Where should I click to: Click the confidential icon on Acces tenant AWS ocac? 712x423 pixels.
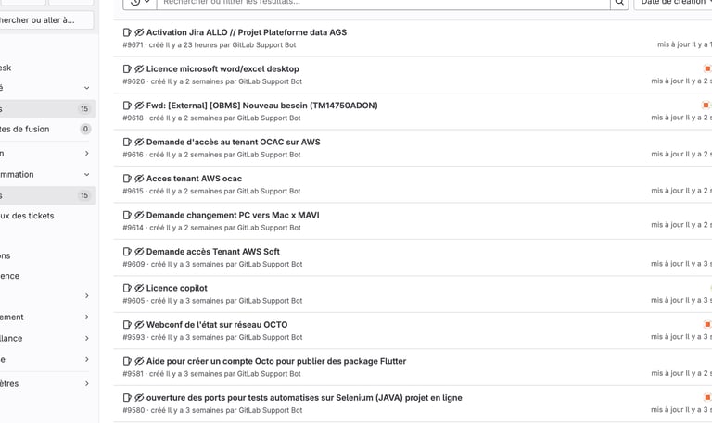tap(139, 179)
